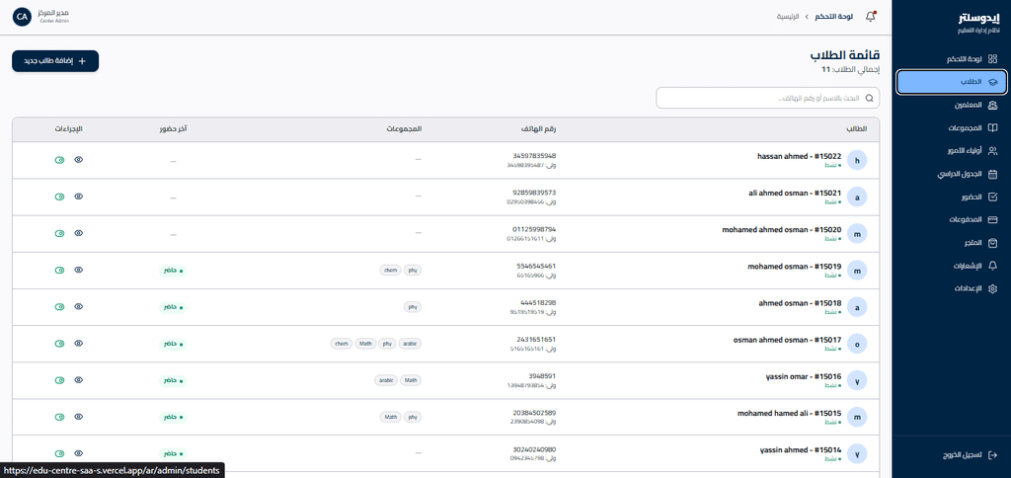This screenshot has height=478, width=1011.
Task: Open notifications bell in top header
Action: [x=871, y=17]
